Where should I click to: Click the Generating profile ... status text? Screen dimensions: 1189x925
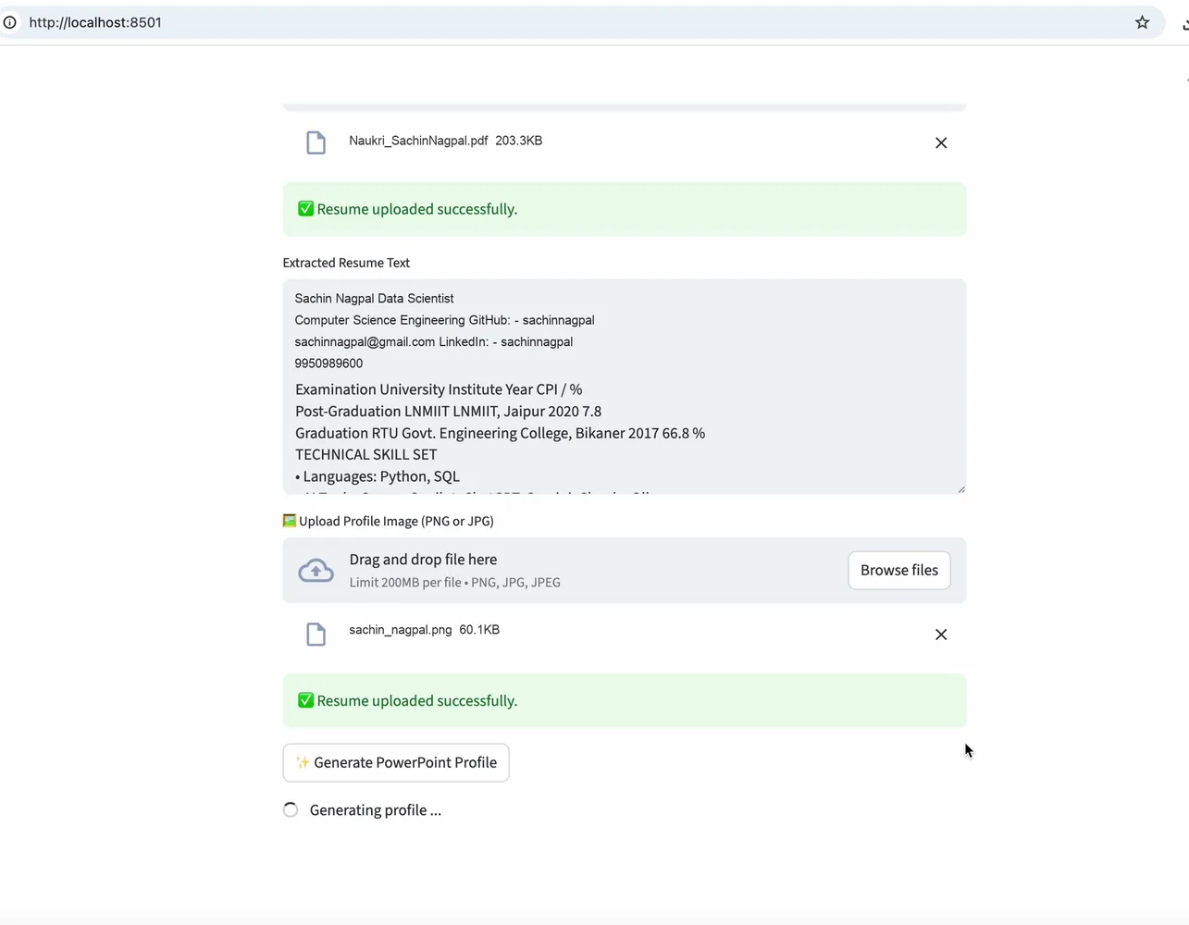(x=376, y=810)
